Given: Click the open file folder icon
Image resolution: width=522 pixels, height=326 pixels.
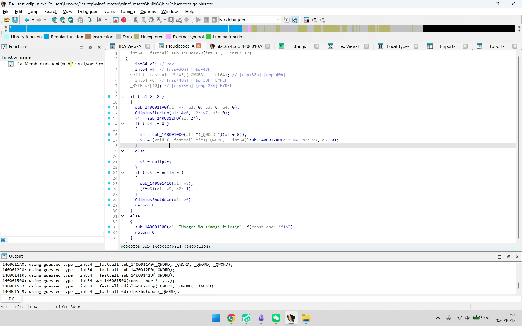Looking at the screenshot, I should pyautogui.click(x=7, y=20).
